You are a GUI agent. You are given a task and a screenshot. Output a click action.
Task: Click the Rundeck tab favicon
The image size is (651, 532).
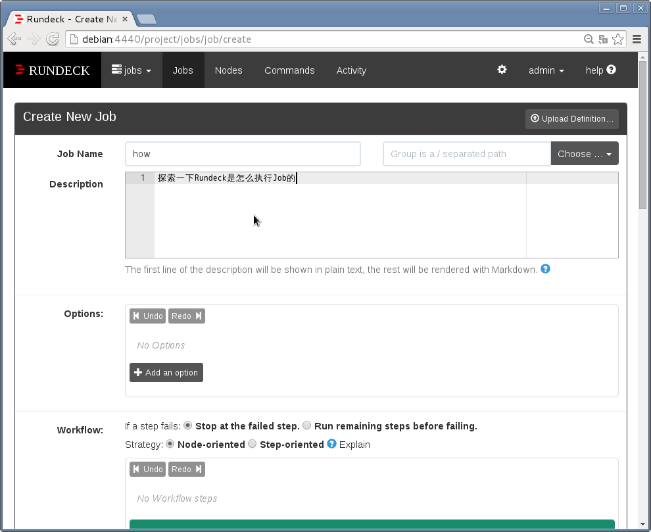[18, 19]
